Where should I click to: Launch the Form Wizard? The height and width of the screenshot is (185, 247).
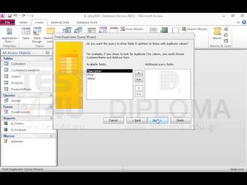point(132,29)
